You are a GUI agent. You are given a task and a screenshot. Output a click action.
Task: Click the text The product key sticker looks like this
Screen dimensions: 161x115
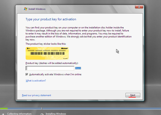(46, 44)
